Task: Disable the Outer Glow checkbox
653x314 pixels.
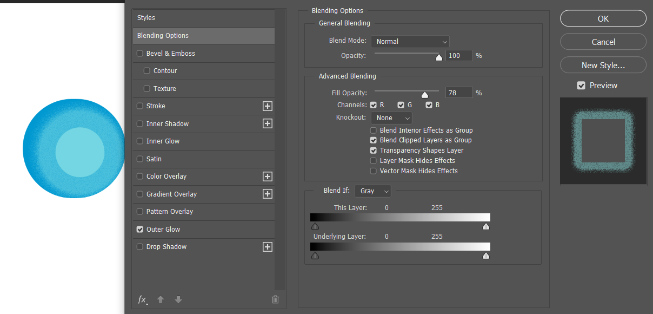Action: click(140, 230)
